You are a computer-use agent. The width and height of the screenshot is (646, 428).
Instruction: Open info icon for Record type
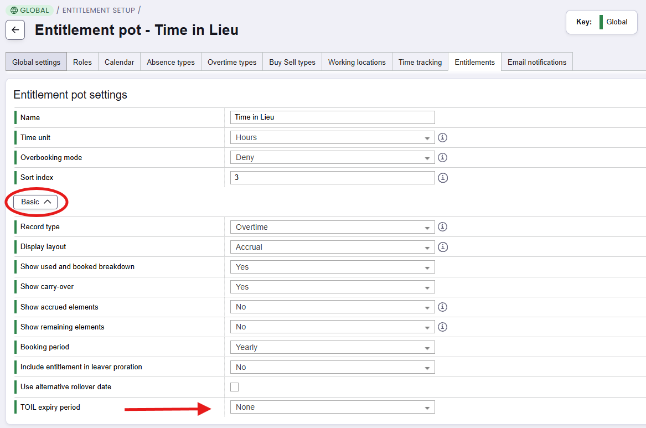442,226
